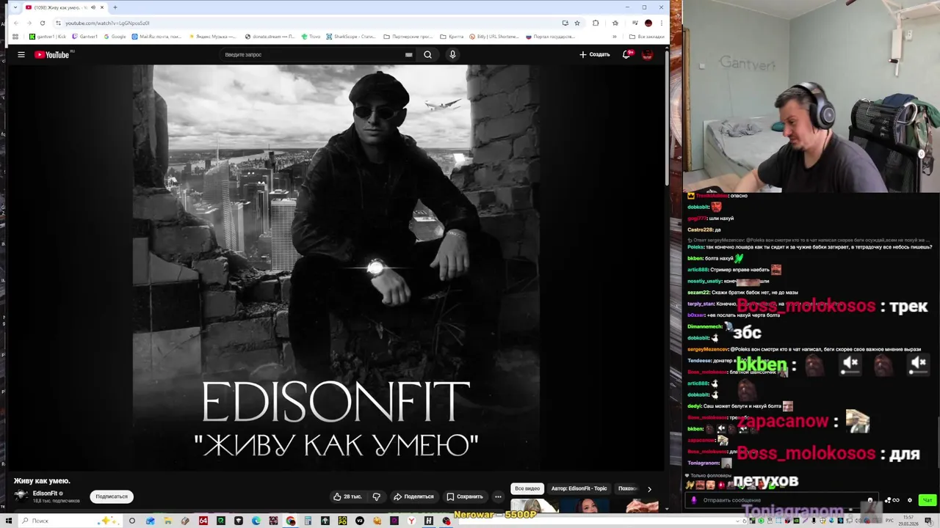This screenshot has width=940, height=528.
Task: Activate voice search microphone on YouTube
Action: pos(452,54)
